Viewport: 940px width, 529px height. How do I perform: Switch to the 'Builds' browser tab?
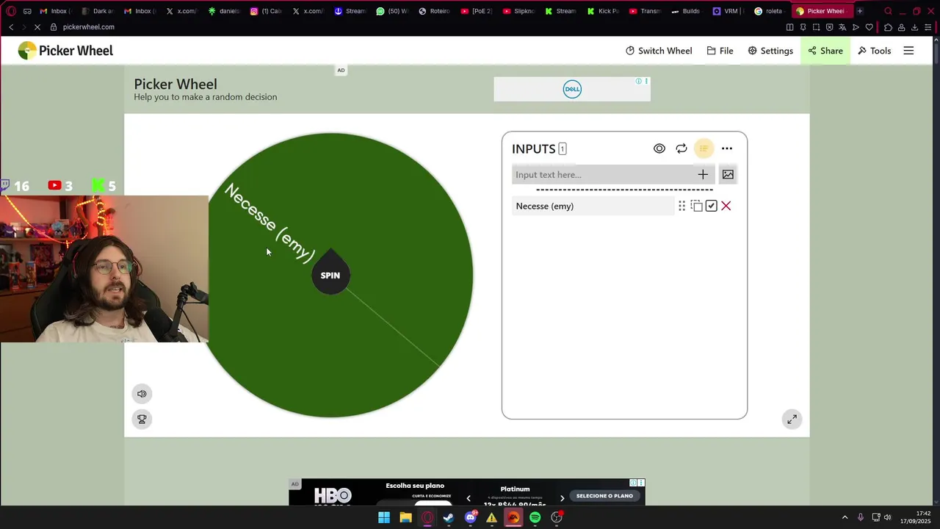click(x=686, y=11)
